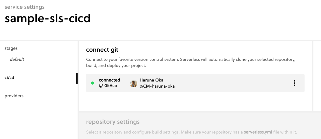
Task: Select the stages sidebar section
Action: (x=11, y=48)
